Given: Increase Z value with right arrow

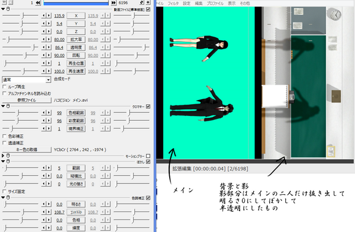Looking at the screenshot, I should tap(49, 31).
